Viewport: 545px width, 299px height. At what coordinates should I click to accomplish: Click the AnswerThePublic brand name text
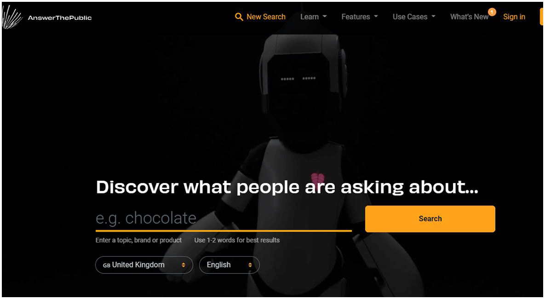click(x=60, y=18)
